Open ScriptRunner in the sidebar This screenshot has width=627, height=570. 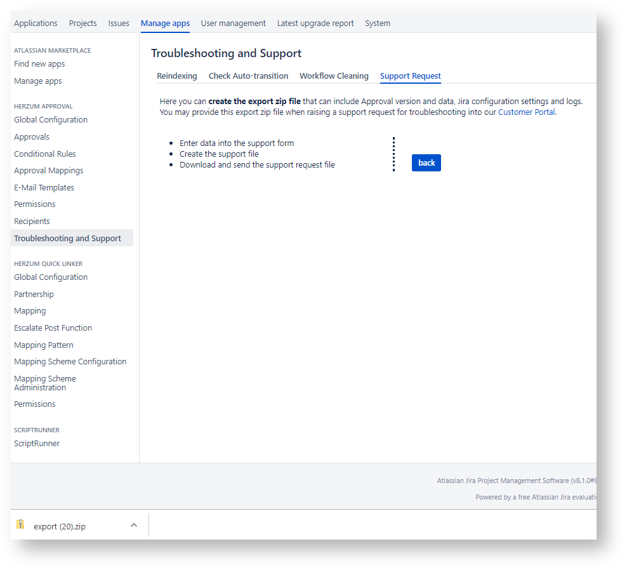point(37,444)
